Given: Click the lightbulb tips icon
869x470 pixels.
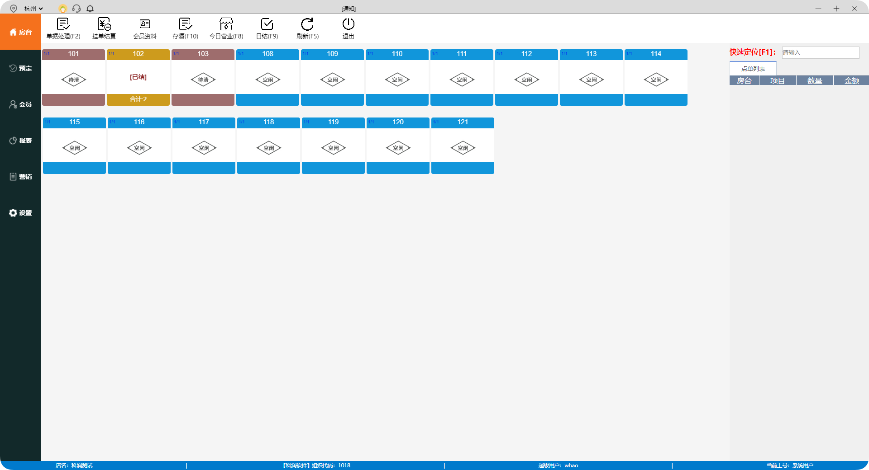Looking at the screenshot, I should coord(63,9).
